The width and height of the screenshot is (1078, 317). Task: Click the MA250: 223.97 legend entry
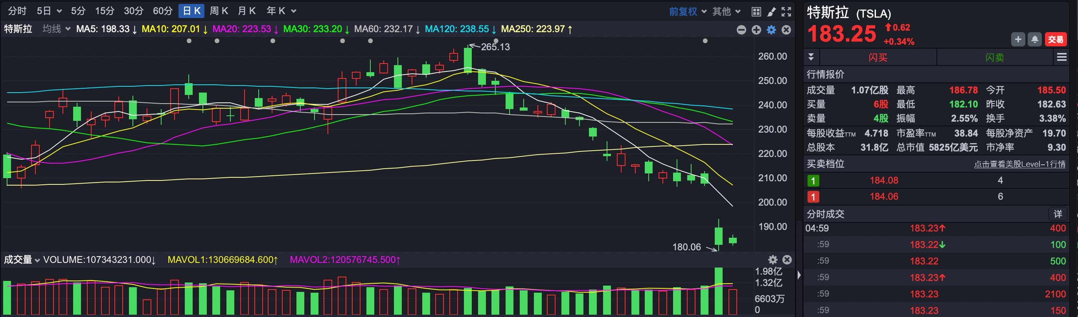coord(537,29)
